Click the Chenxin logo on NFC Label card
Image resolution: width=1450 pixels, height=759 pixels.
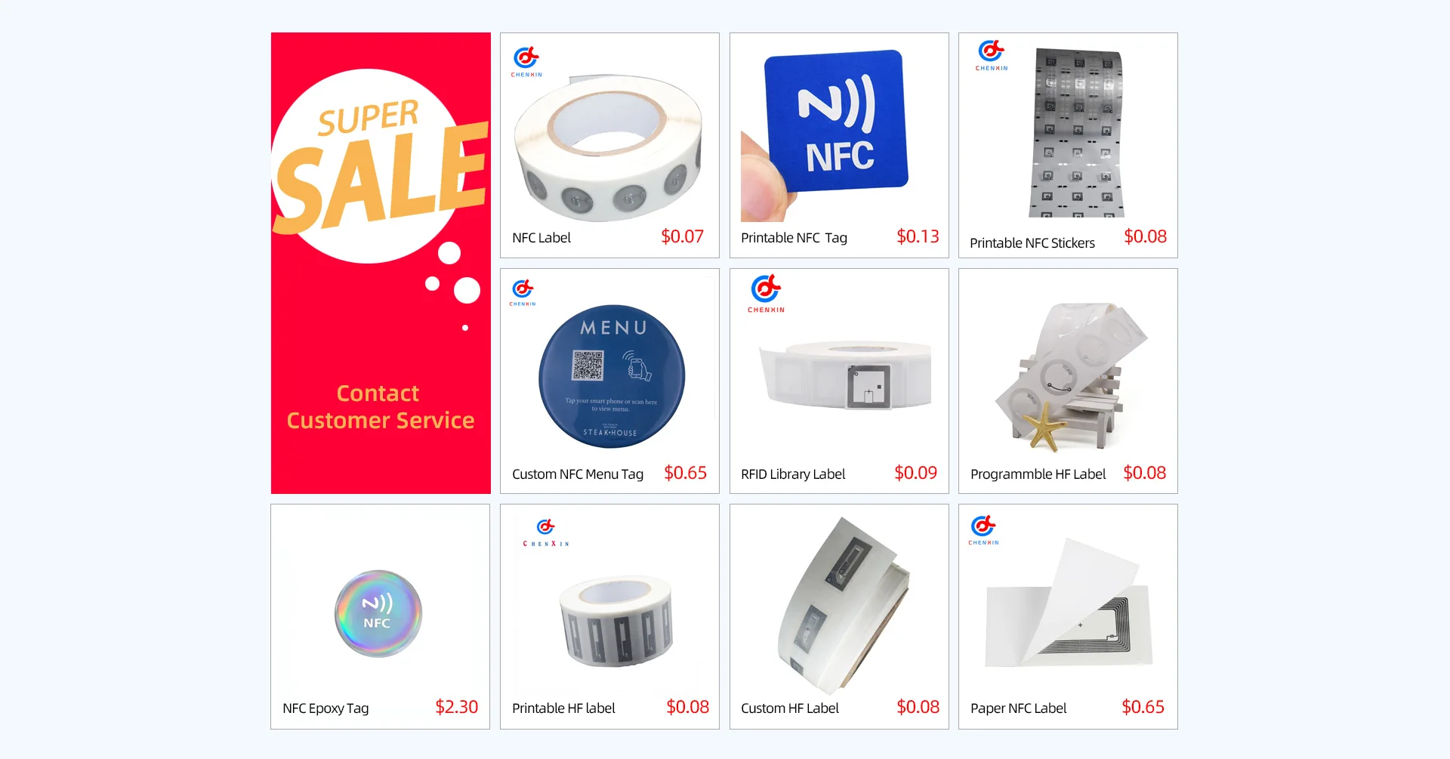tap(526, 62)
